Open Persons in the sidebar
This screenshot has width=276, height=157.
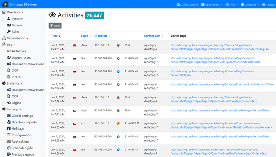(x=17, y=19)
